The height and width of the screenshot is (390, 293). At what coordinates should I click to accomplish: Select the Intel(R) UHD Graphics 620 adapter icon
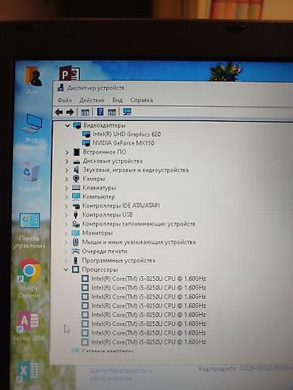click(x=86, y=134)
